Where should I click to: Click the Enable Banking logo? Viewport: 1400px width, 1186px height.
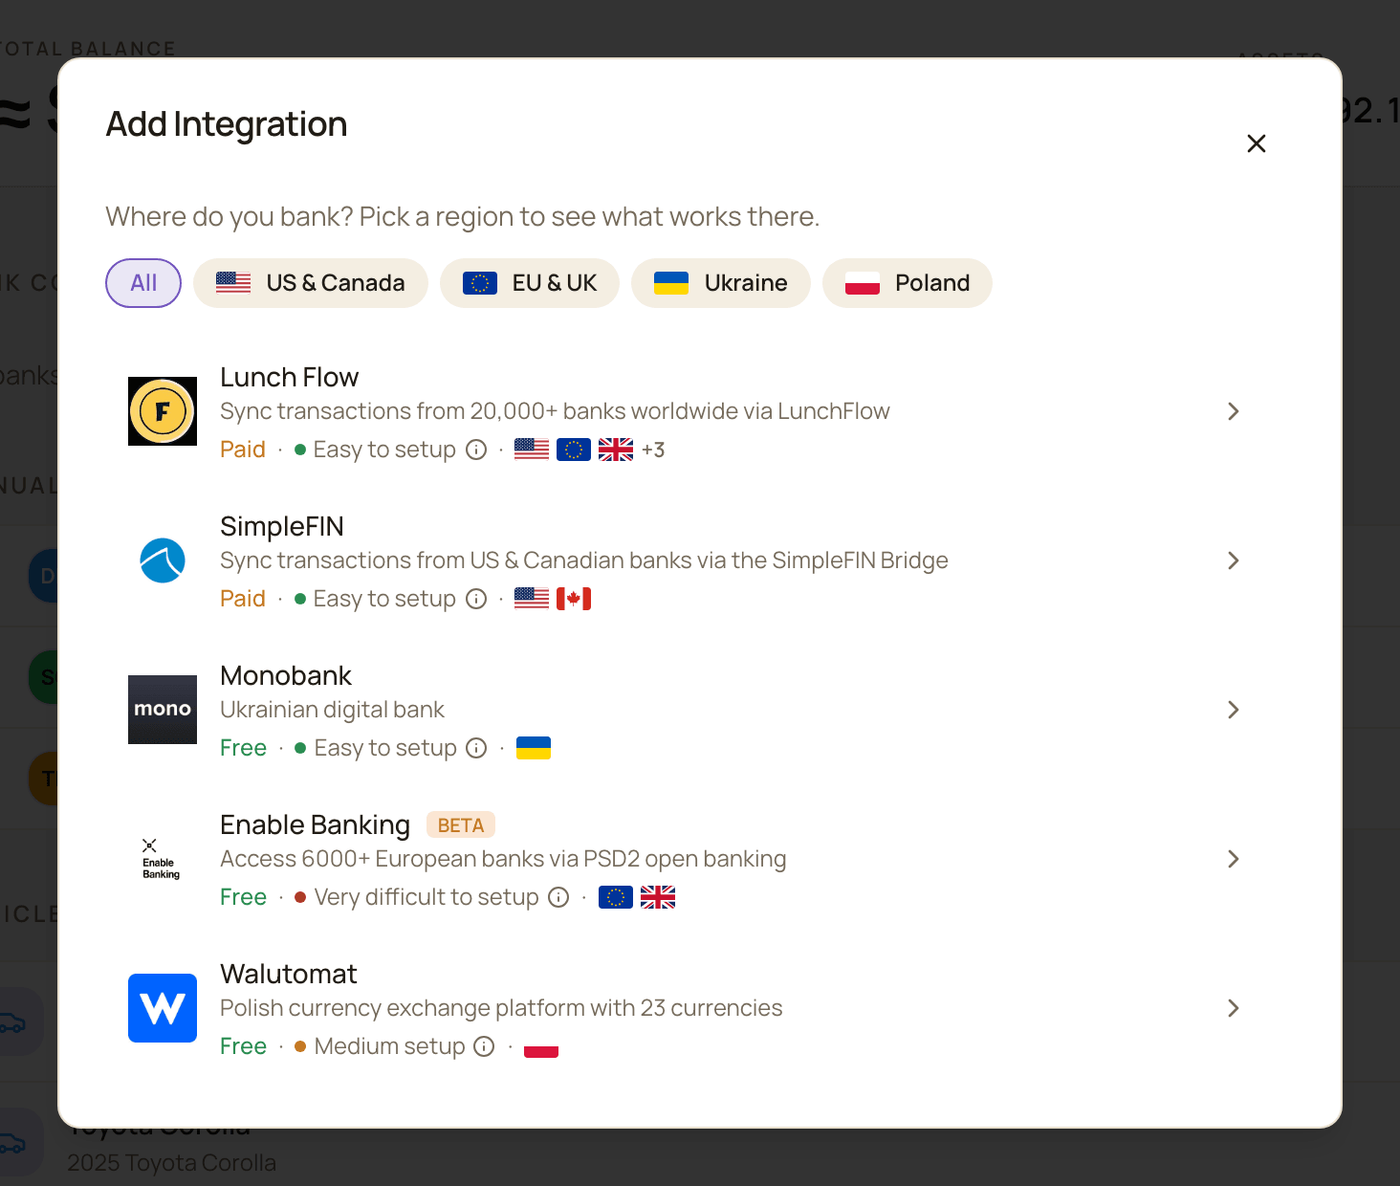coord(163,859)
